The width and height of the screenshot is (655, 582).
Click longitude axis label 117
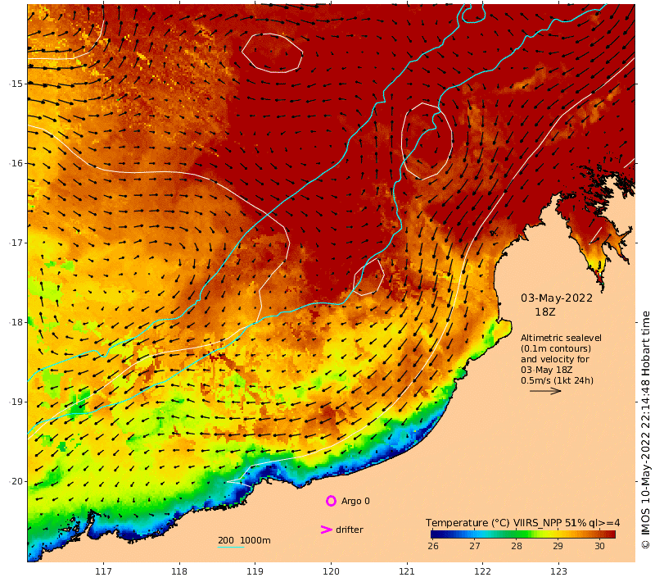click(103, 571)
